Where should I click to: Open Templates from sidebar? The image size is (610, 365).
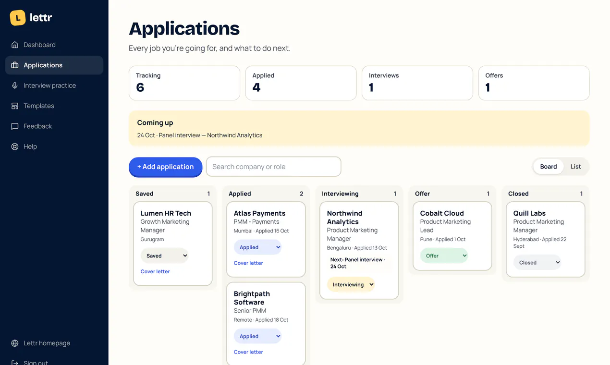coord(54,106)
